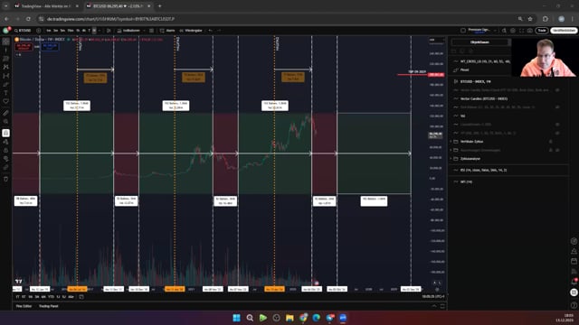
Task: Select the YTD date range
Action: point(51,297)
